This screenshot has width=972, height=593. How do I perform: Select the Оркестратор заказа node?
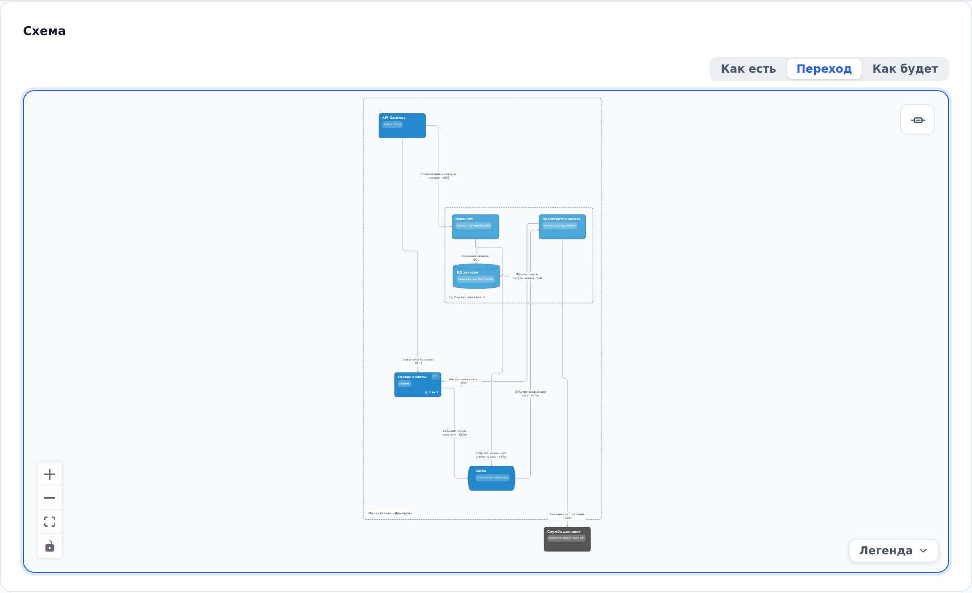click(562, 227)
